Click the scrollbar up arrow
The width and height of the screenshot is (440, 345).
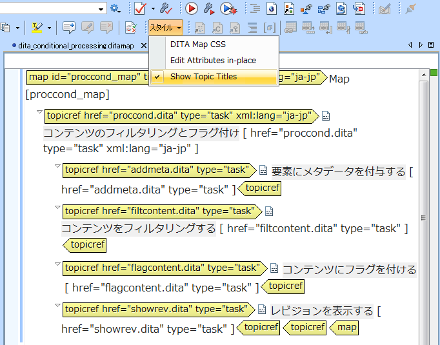[x=424, y=75]
